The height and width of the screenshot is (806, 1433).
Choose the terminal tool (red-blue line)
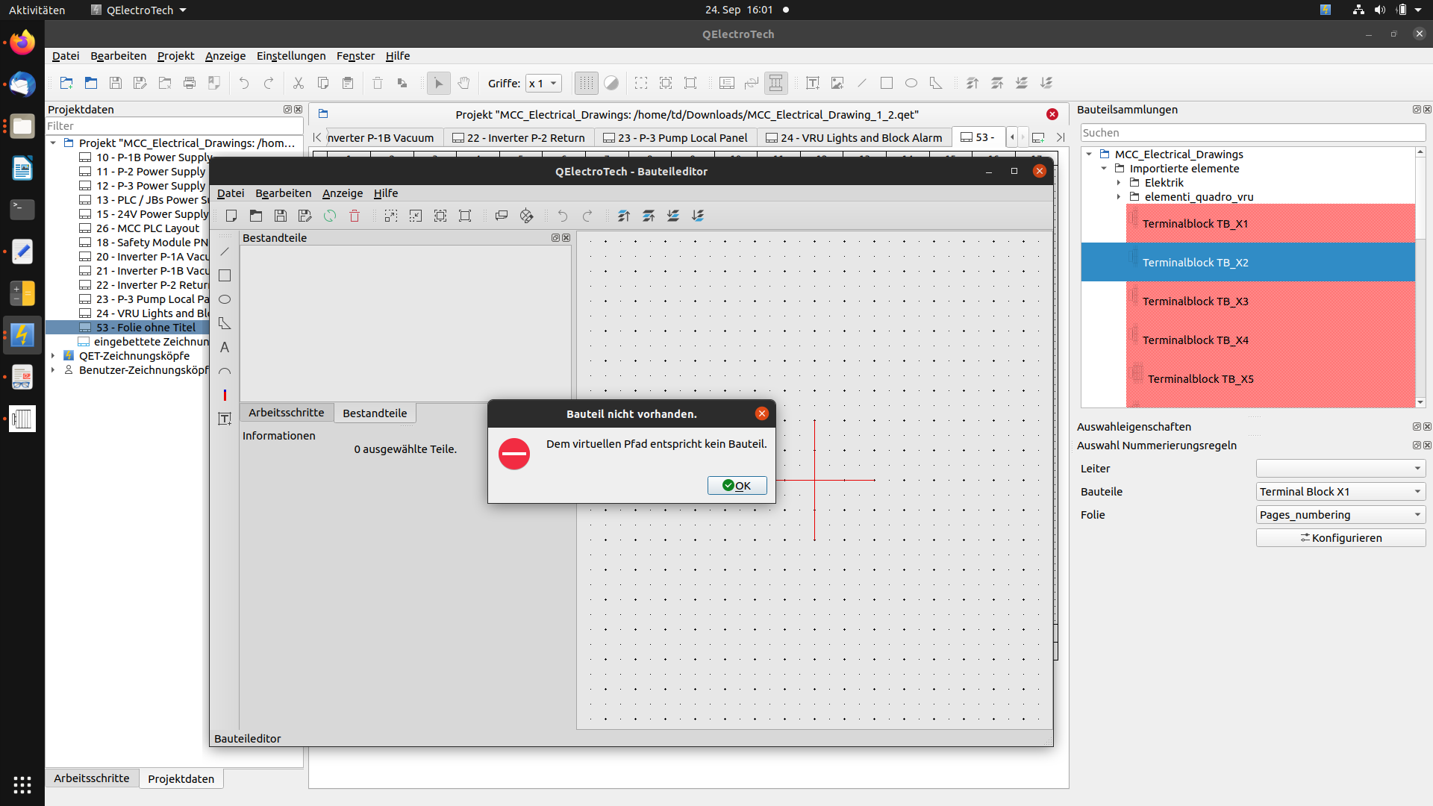[x=225, y=396]
